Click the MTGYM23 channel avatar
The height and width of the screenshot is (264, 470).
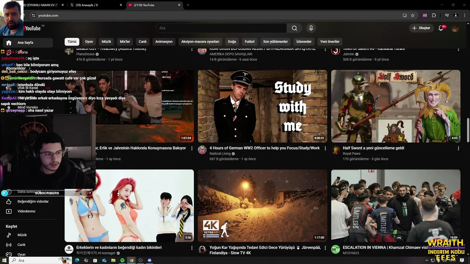336,249
